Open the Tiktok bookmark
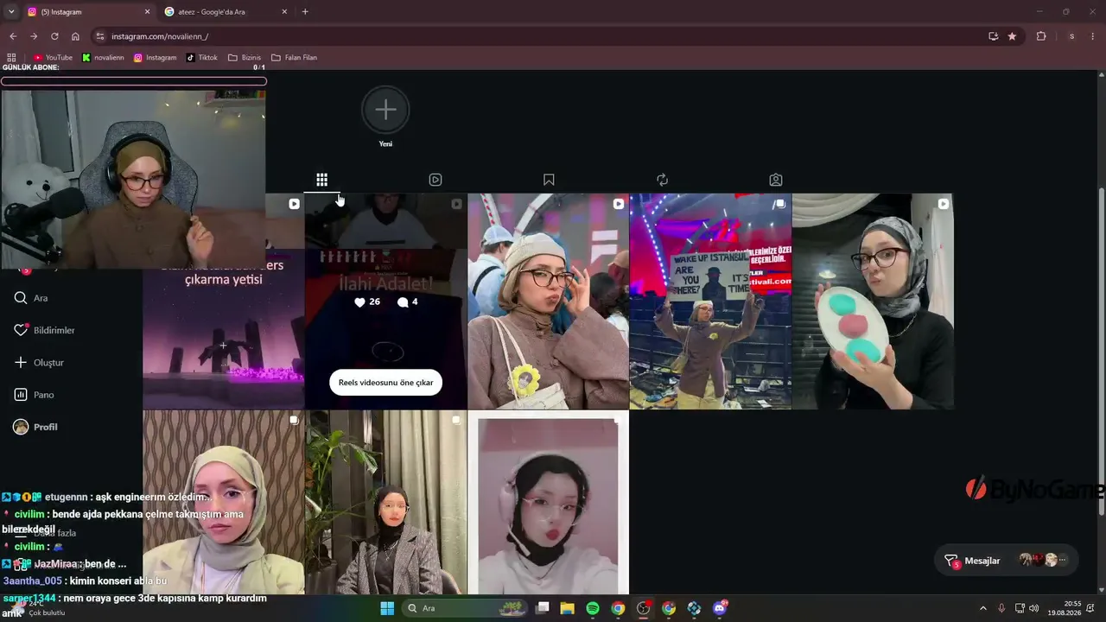The image size is (1106, 622). click(x=202, y=58)
